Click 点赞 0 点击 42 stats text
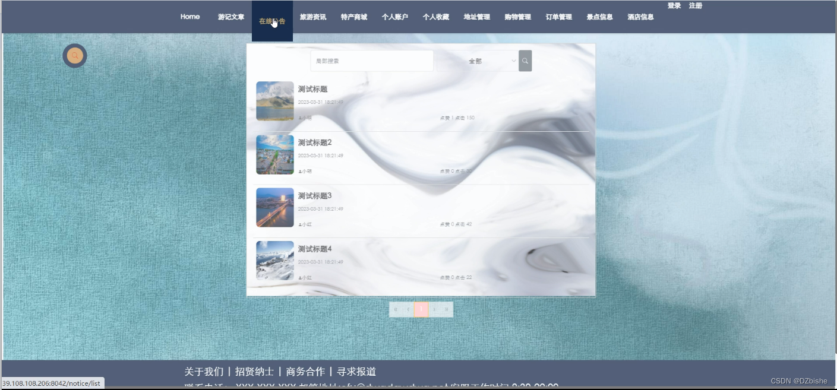 (x=456, y=224)
